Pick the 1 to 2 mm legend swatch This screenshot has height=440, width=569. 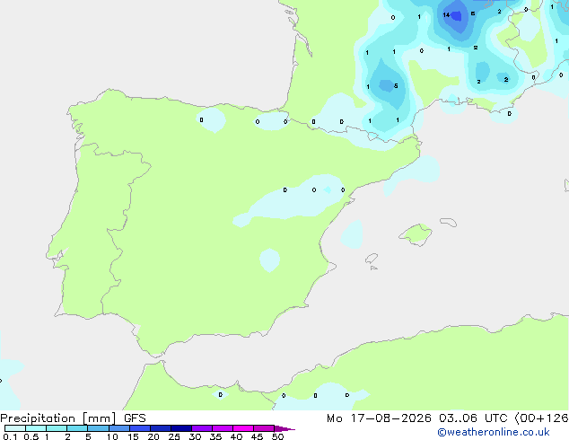57,428
